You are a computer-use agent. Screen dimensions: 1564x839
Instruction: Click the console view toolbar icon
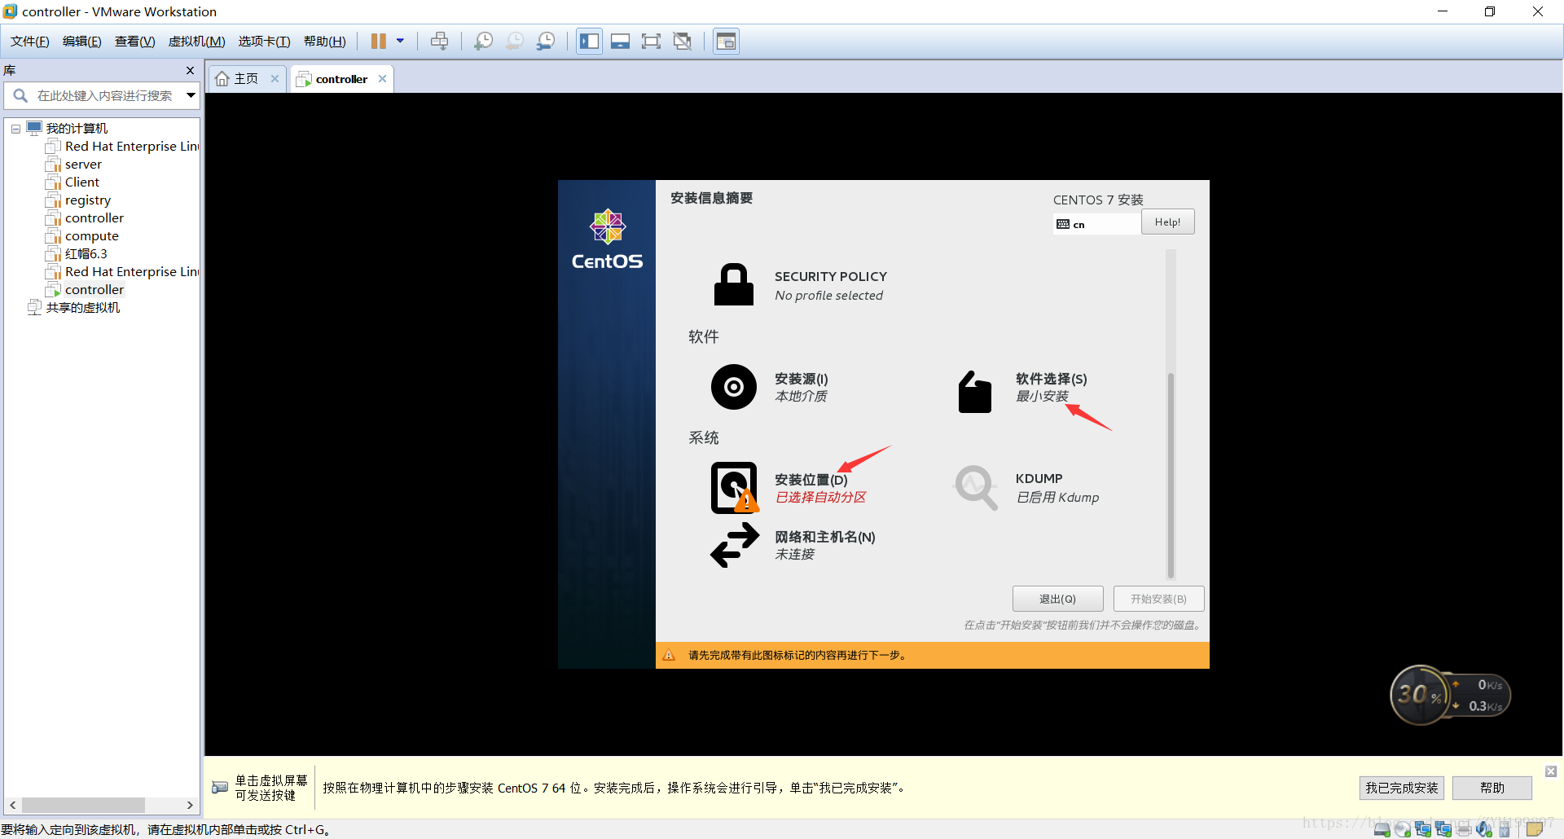point(727,42)
